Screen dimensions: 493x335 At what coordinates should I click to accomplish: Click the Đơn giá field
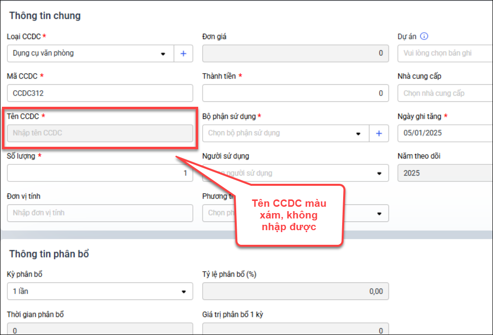point(295,53)
